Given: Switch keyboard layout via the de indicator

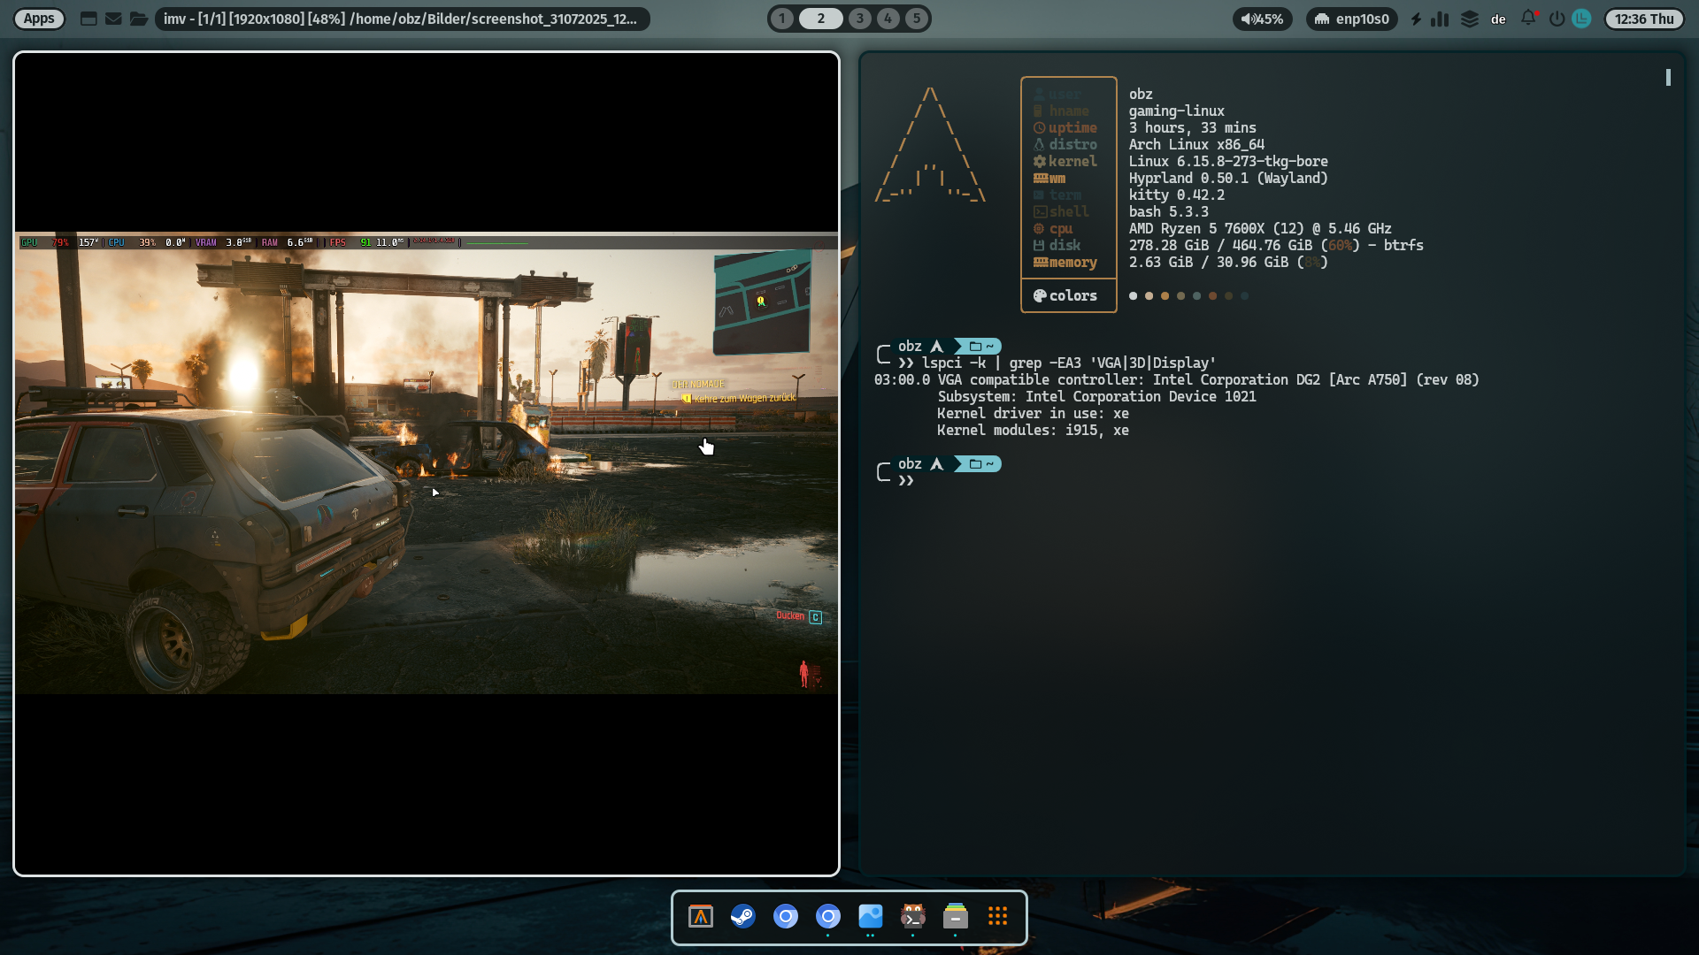Looking at the screenshot, I should [1498, 18].
